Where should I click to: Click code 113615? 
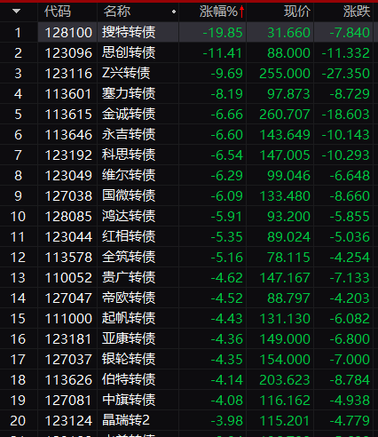coord(68,115)
